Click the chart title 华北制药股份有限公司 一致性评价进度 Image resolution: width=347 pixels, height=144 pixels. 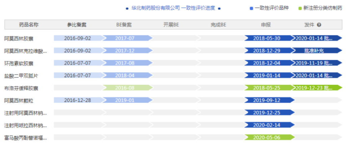173,8
